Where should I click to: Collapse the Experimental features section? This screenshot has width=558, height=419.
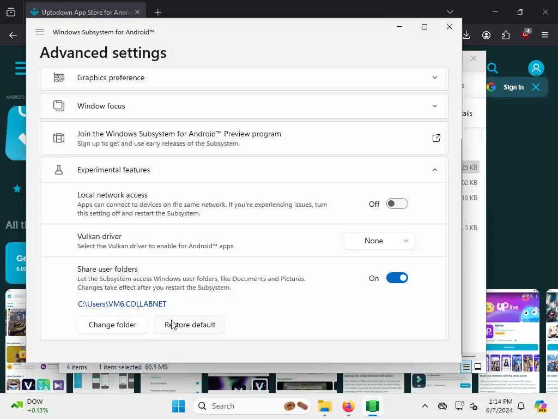(434, 170)
